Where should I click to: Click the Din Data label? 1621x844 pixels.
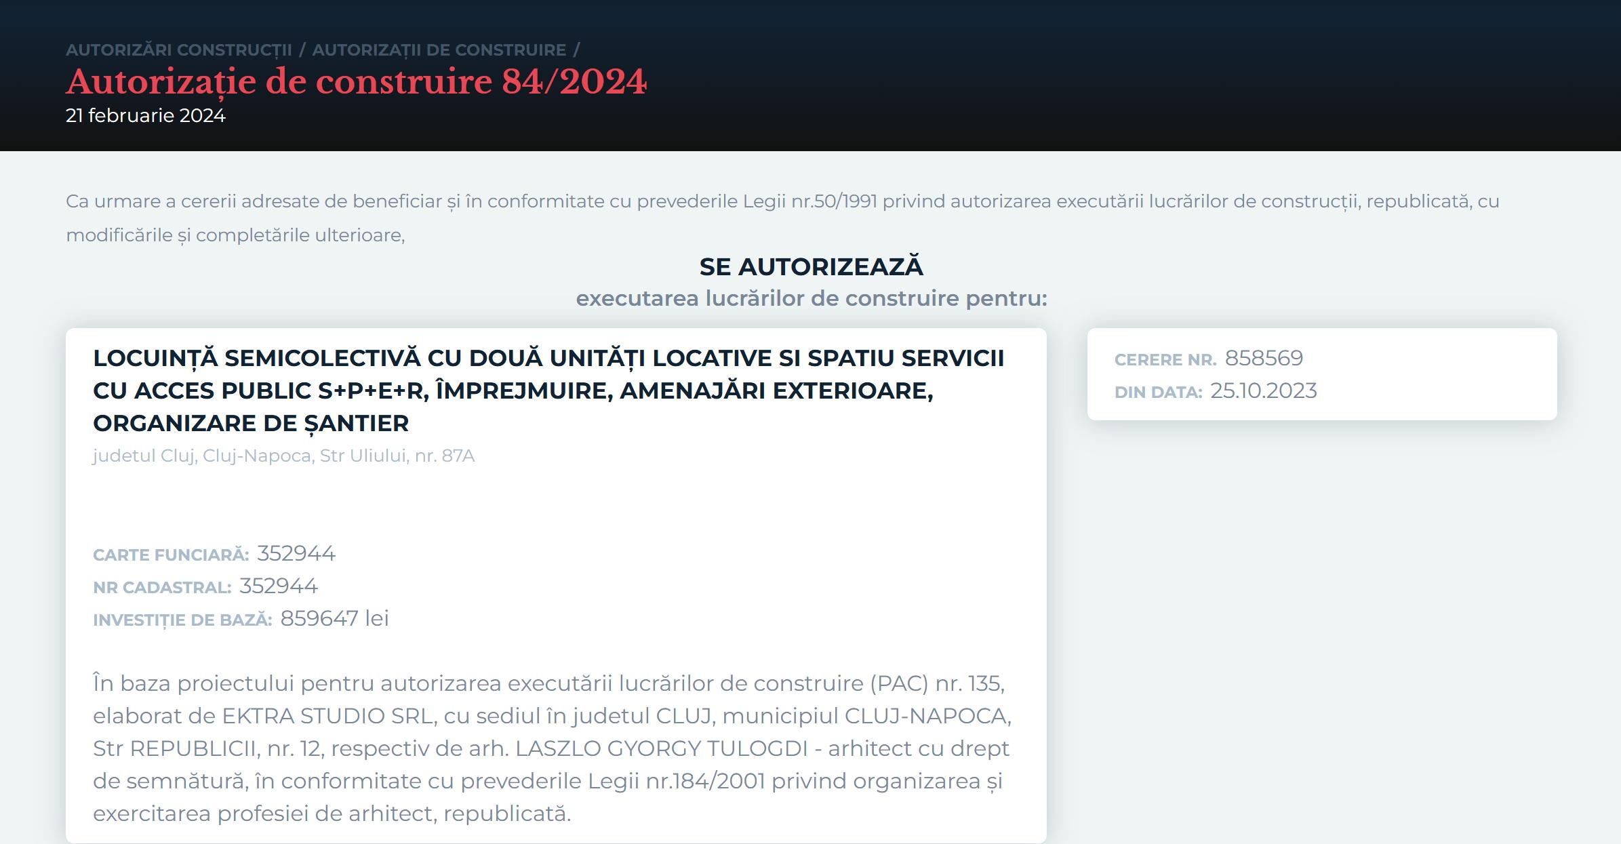pos(1158,393)
